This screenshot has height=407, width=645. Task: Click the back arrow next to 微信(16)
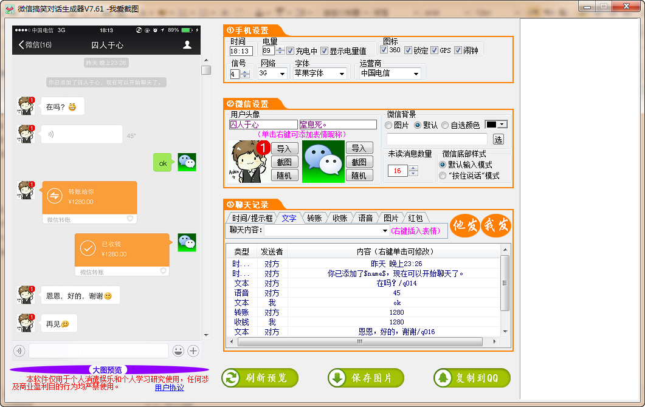[21, 44]
